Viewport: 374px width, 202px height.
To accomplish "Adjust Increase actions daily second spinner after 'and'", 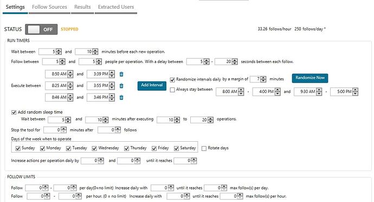I will tap(129, 161).
